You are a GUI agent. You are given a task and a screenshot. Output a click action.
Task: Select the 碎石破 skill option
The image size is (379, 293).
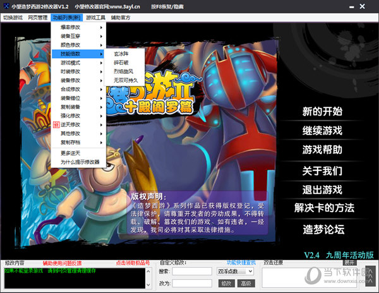(124, 63)
